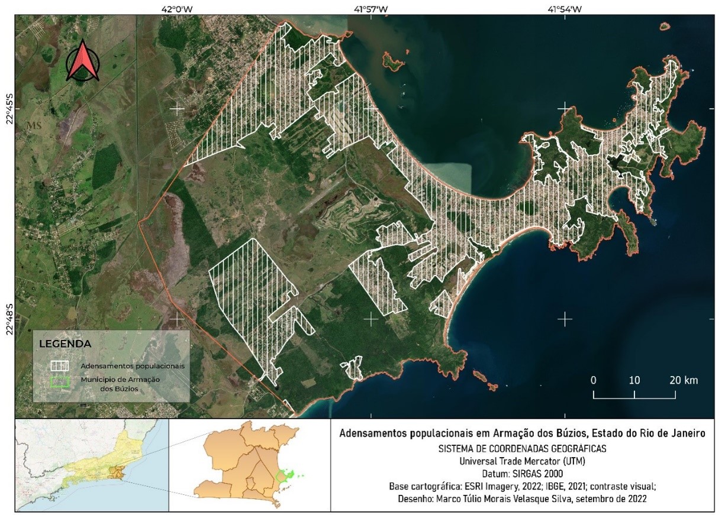Click the Desenho author credit line
Screen dimensions: 728x515
(521, 498)
